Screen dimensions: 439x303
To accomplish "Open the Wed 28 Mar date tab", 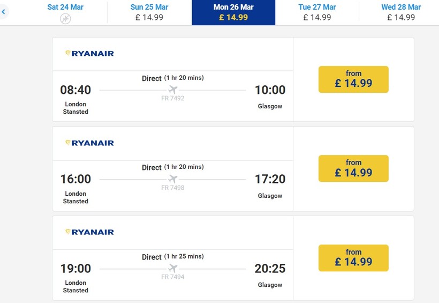I will [x=401, y=12].
